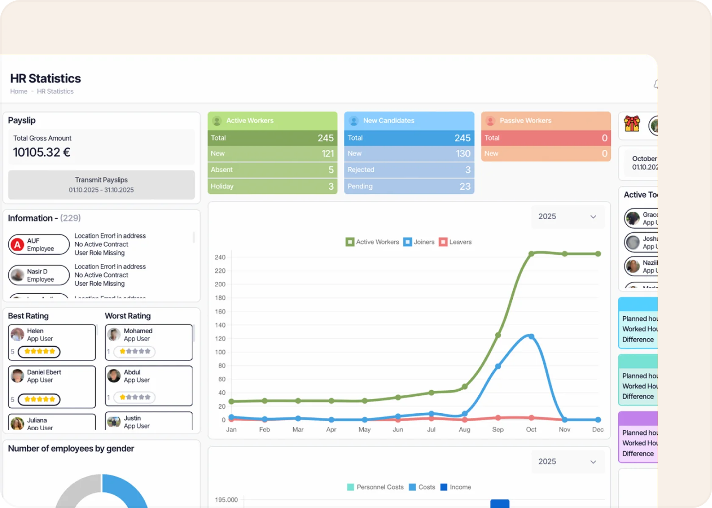Hide the Leavers legend series
Image resolution: width=712 pixels, height=508 pixels.
point(455,242)
